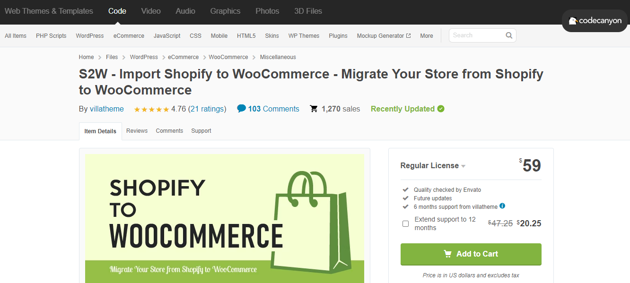Open the 103 Comments link
630x283 pixels.
[x=273, y=109]
